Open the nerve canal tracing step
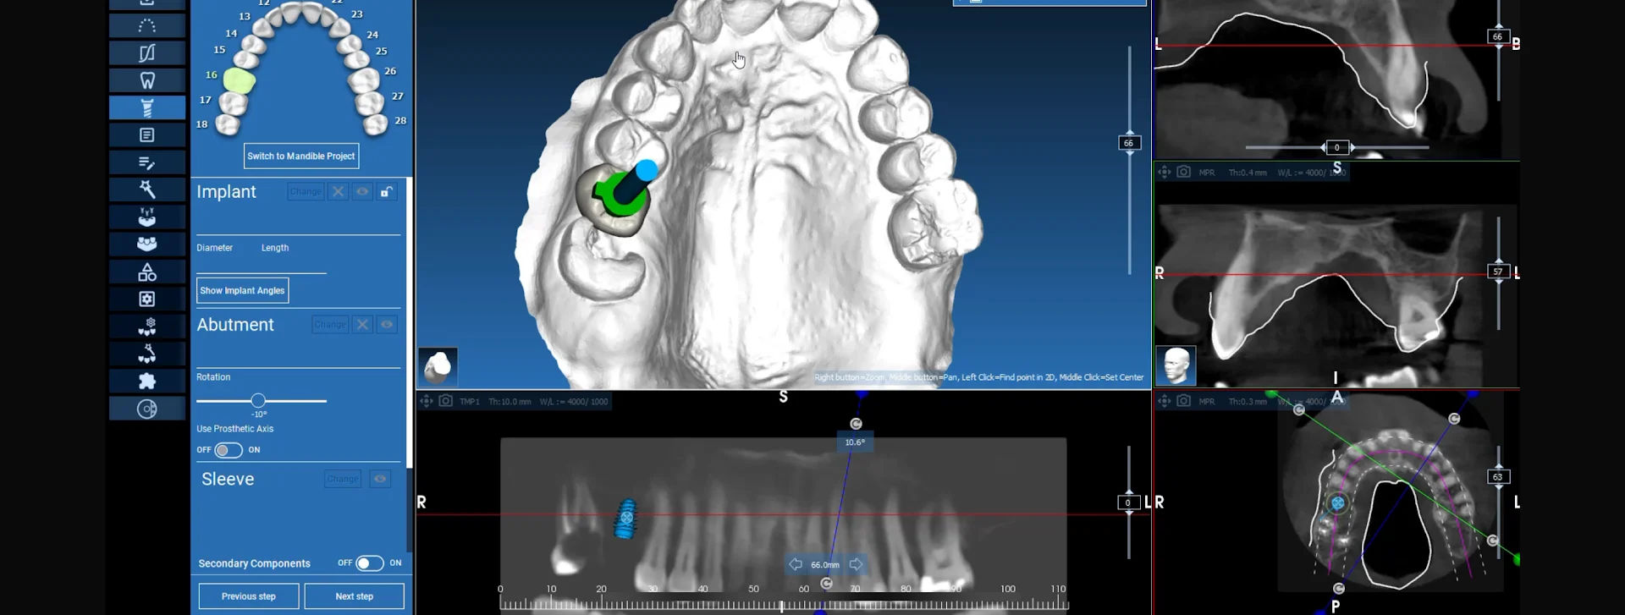This screenshot has width=1625, height=615. [x=147, y=53]
